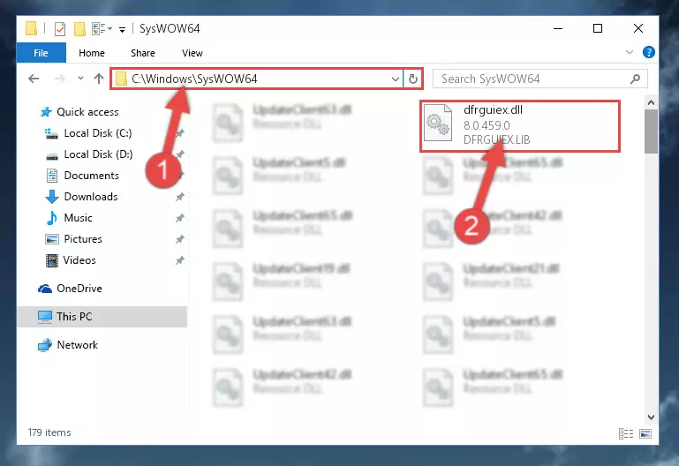Select This PC in navigation pane

point(102,317)
